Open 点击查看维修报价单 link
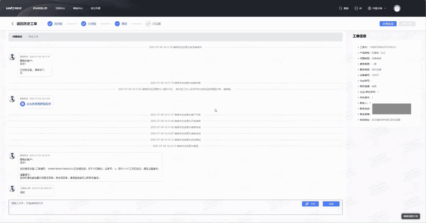The width and height of the screenshot is (426, 223). 39,104
